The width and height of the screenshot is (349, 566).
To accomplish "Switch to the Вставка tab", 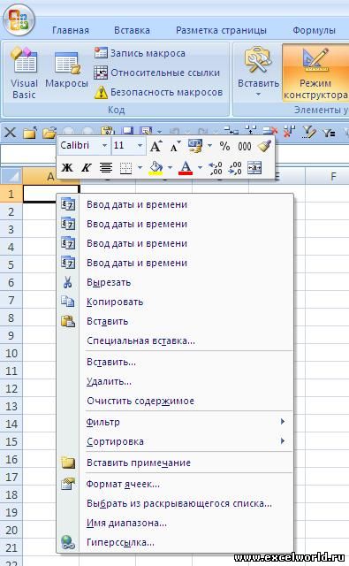I will tap(132, 30).
